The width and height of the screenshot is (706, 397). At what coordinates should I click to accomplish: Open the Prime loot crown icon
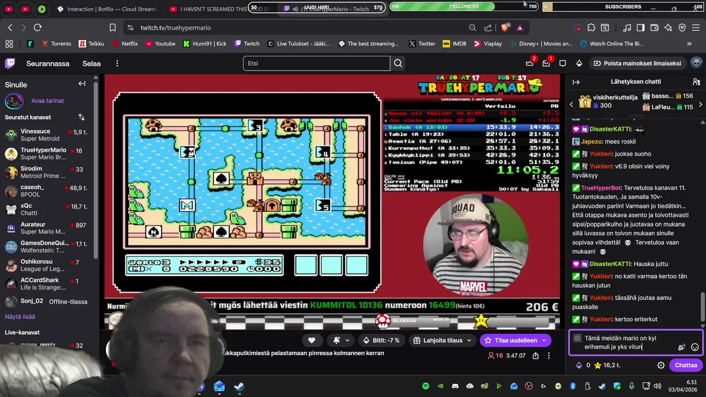tap(529, 63)
